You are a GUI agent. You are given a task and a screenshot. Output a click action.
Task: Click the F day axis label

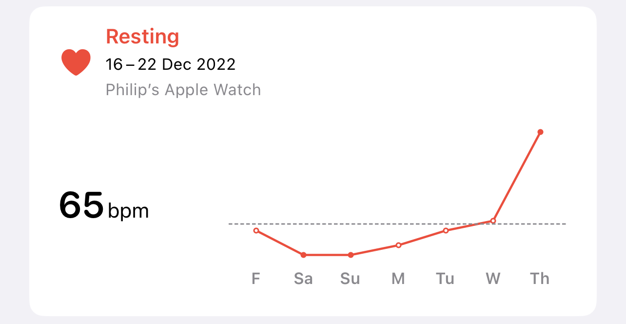(256, 279)
